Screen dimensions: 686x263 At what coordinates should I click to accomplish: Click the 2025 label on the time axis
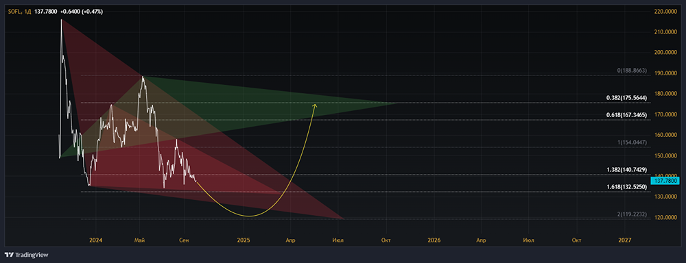tap(244, 240)
